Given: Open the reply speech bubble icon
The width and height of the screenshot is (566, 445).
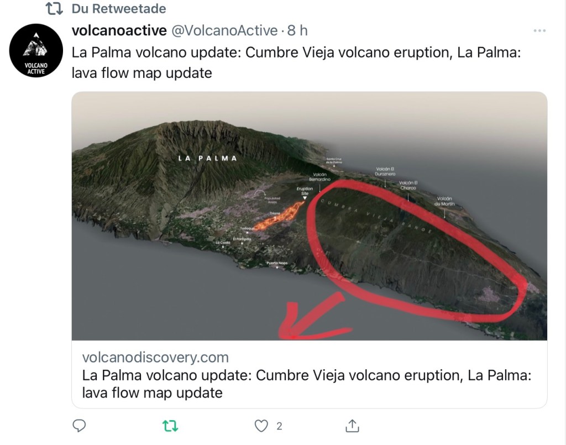Looking at the screenshot, I should coord(79,426).
